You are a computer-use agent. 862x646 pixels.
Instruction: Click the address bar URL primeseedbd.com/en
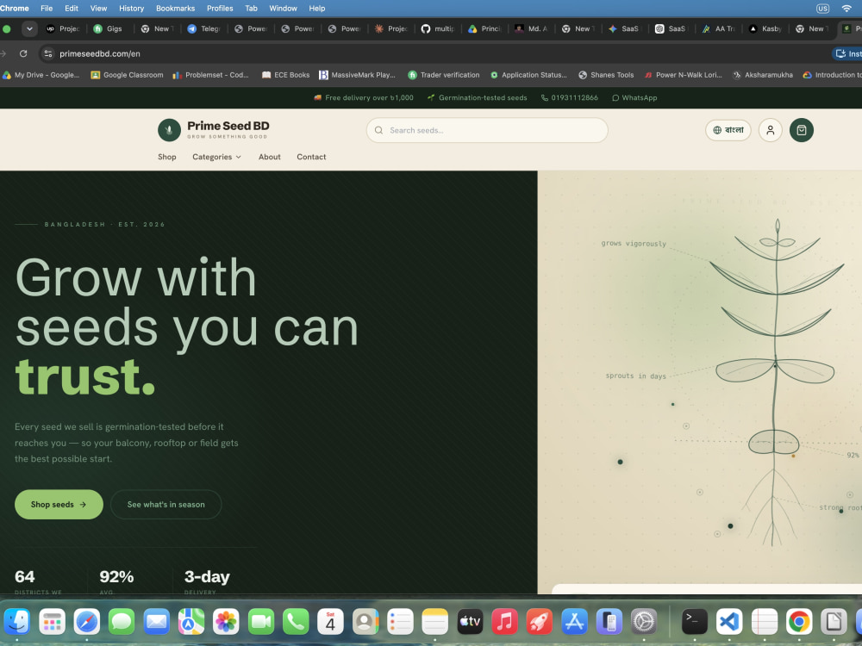[100, 53]
